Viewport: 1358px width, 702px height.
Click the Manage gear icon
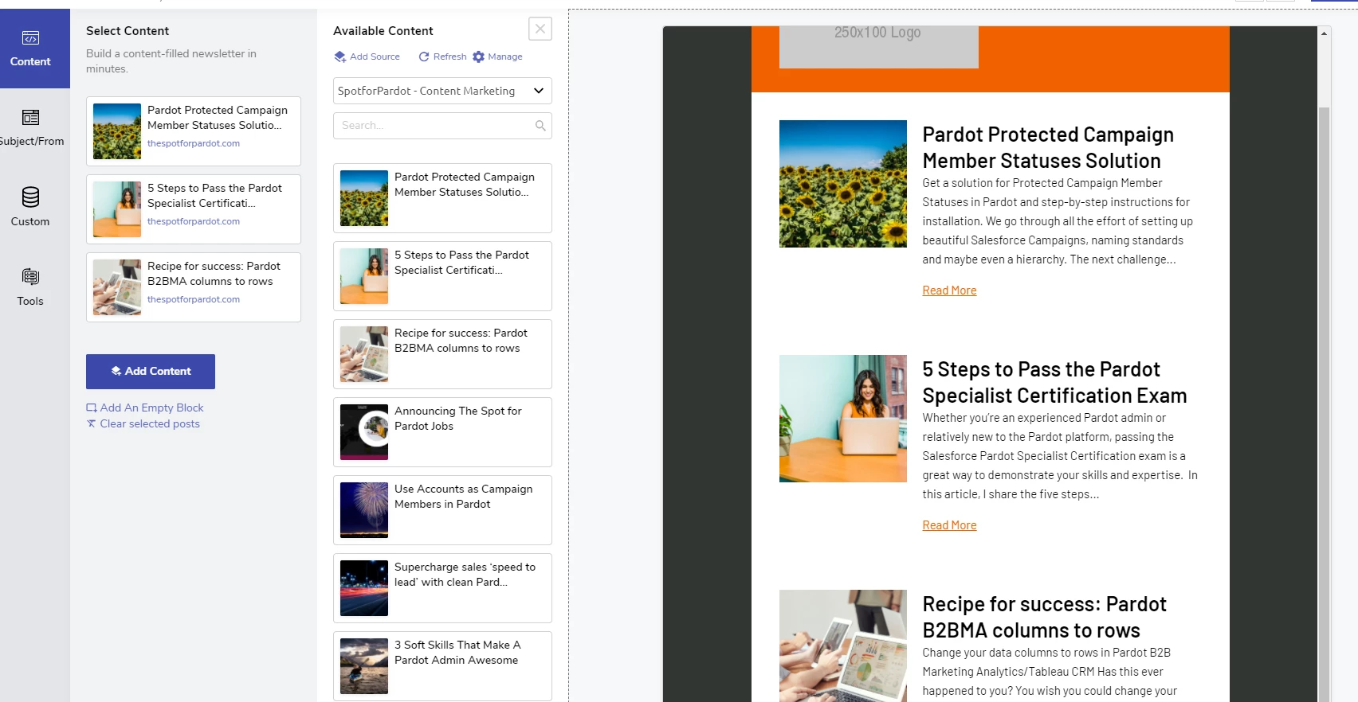478,57
